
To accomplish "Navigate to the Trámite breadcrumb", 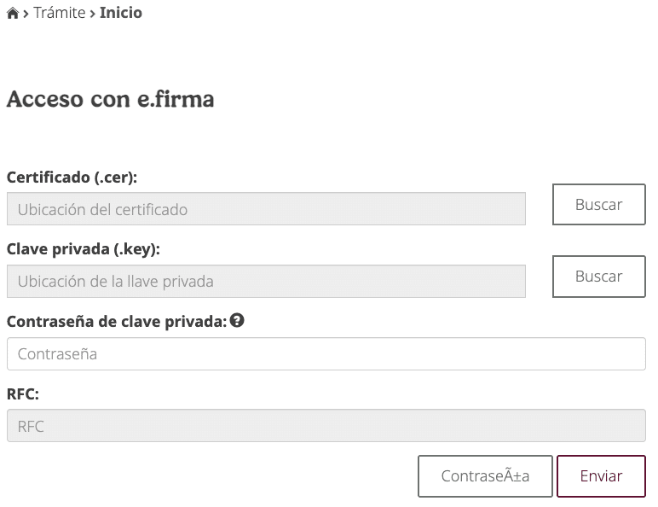I will tap(59, 13).
